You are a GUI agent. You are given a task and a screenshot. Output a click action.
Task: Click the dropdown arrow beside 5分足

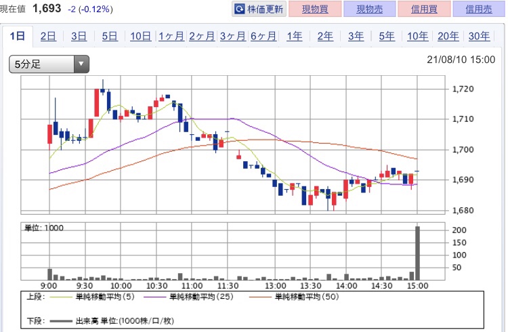tap(81, 64)
